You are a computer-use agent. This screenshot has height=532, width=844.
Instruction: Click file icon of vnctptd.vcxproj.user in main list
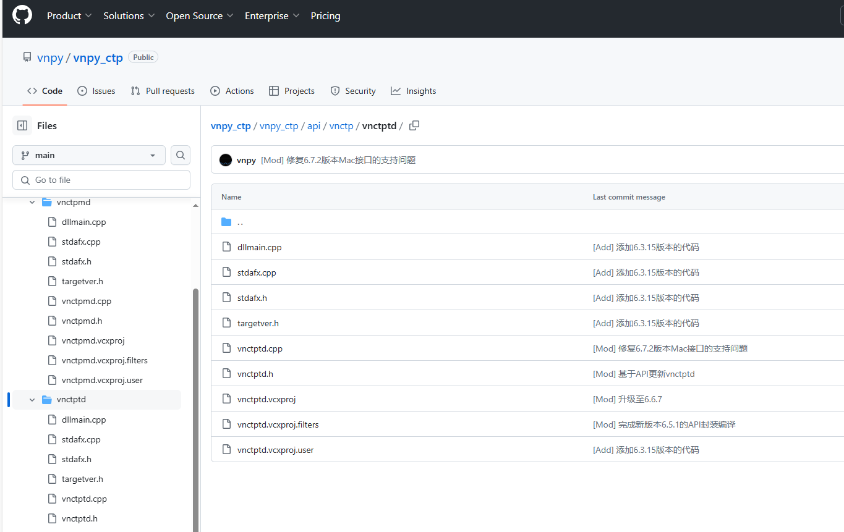(226, 450)
